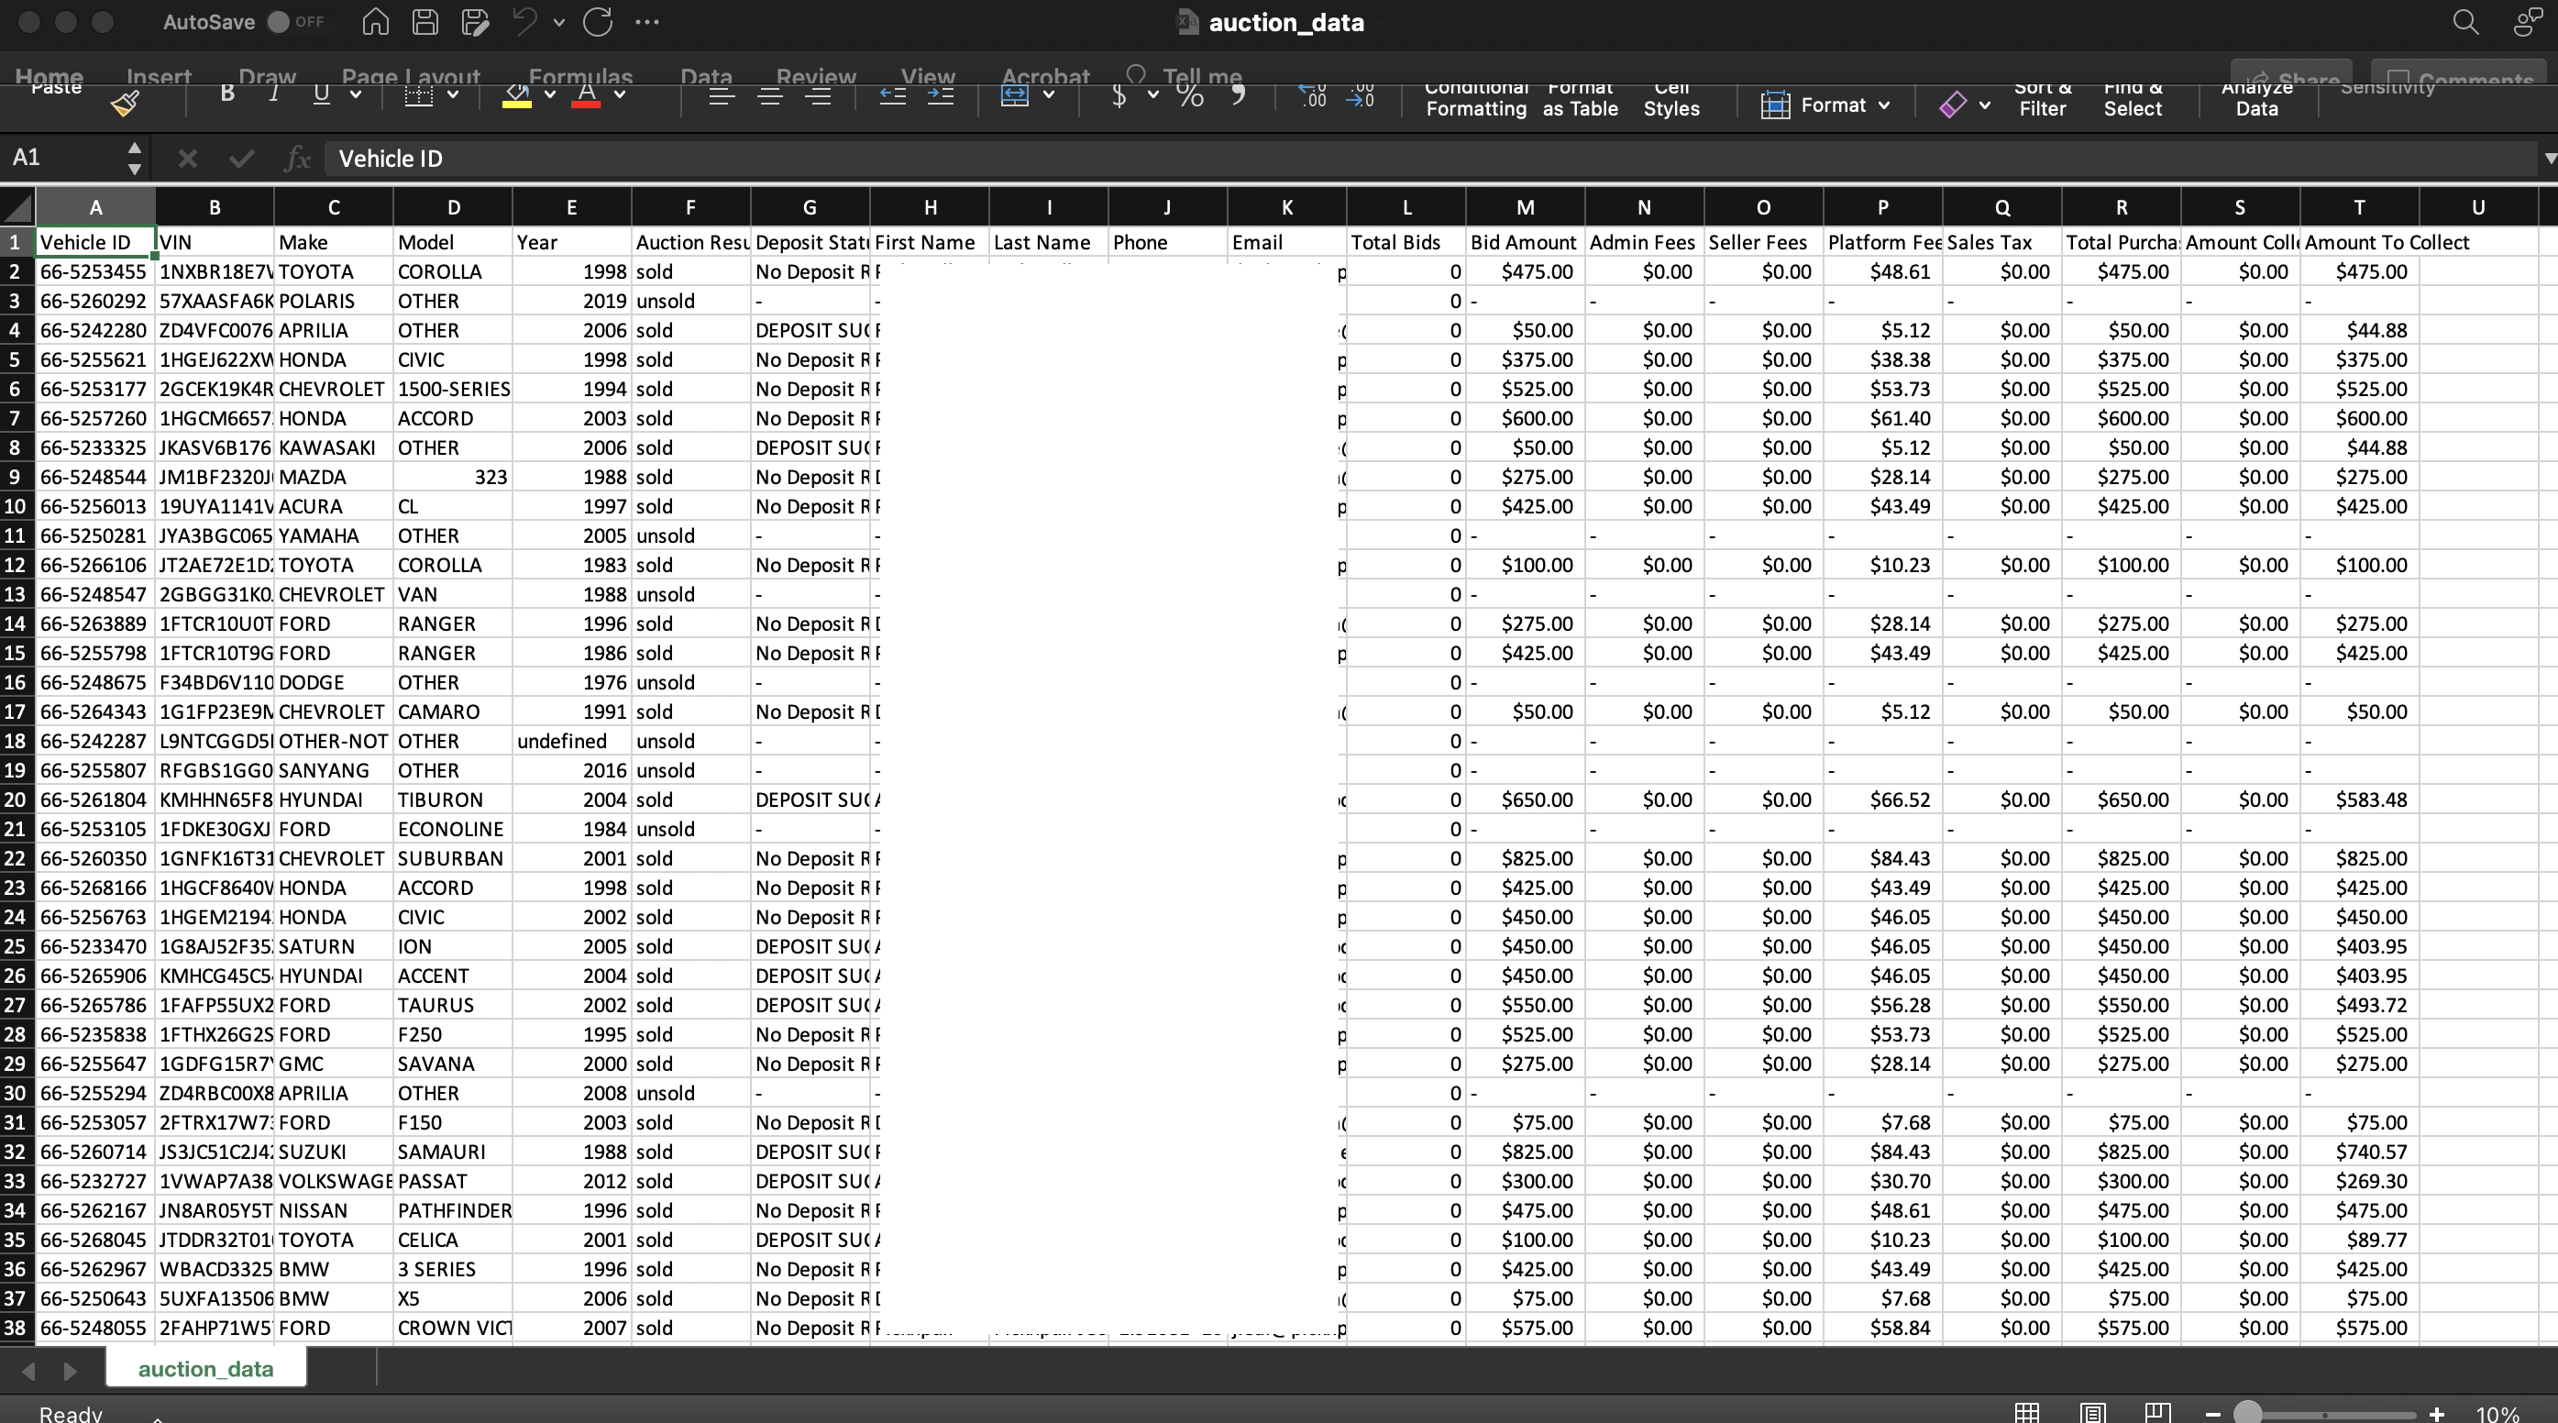Switch to Page Layout view in status bar
This screenshot has width=2558, height=1423.
point(2092,1413)
